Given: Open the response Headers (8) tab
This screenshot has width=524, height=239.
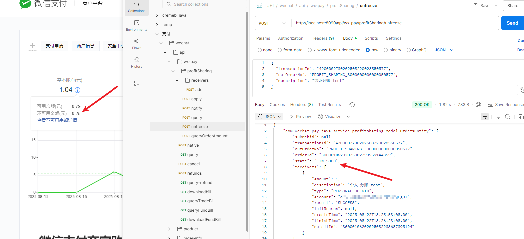Looking at the screenshot, I should pos(302,105).
